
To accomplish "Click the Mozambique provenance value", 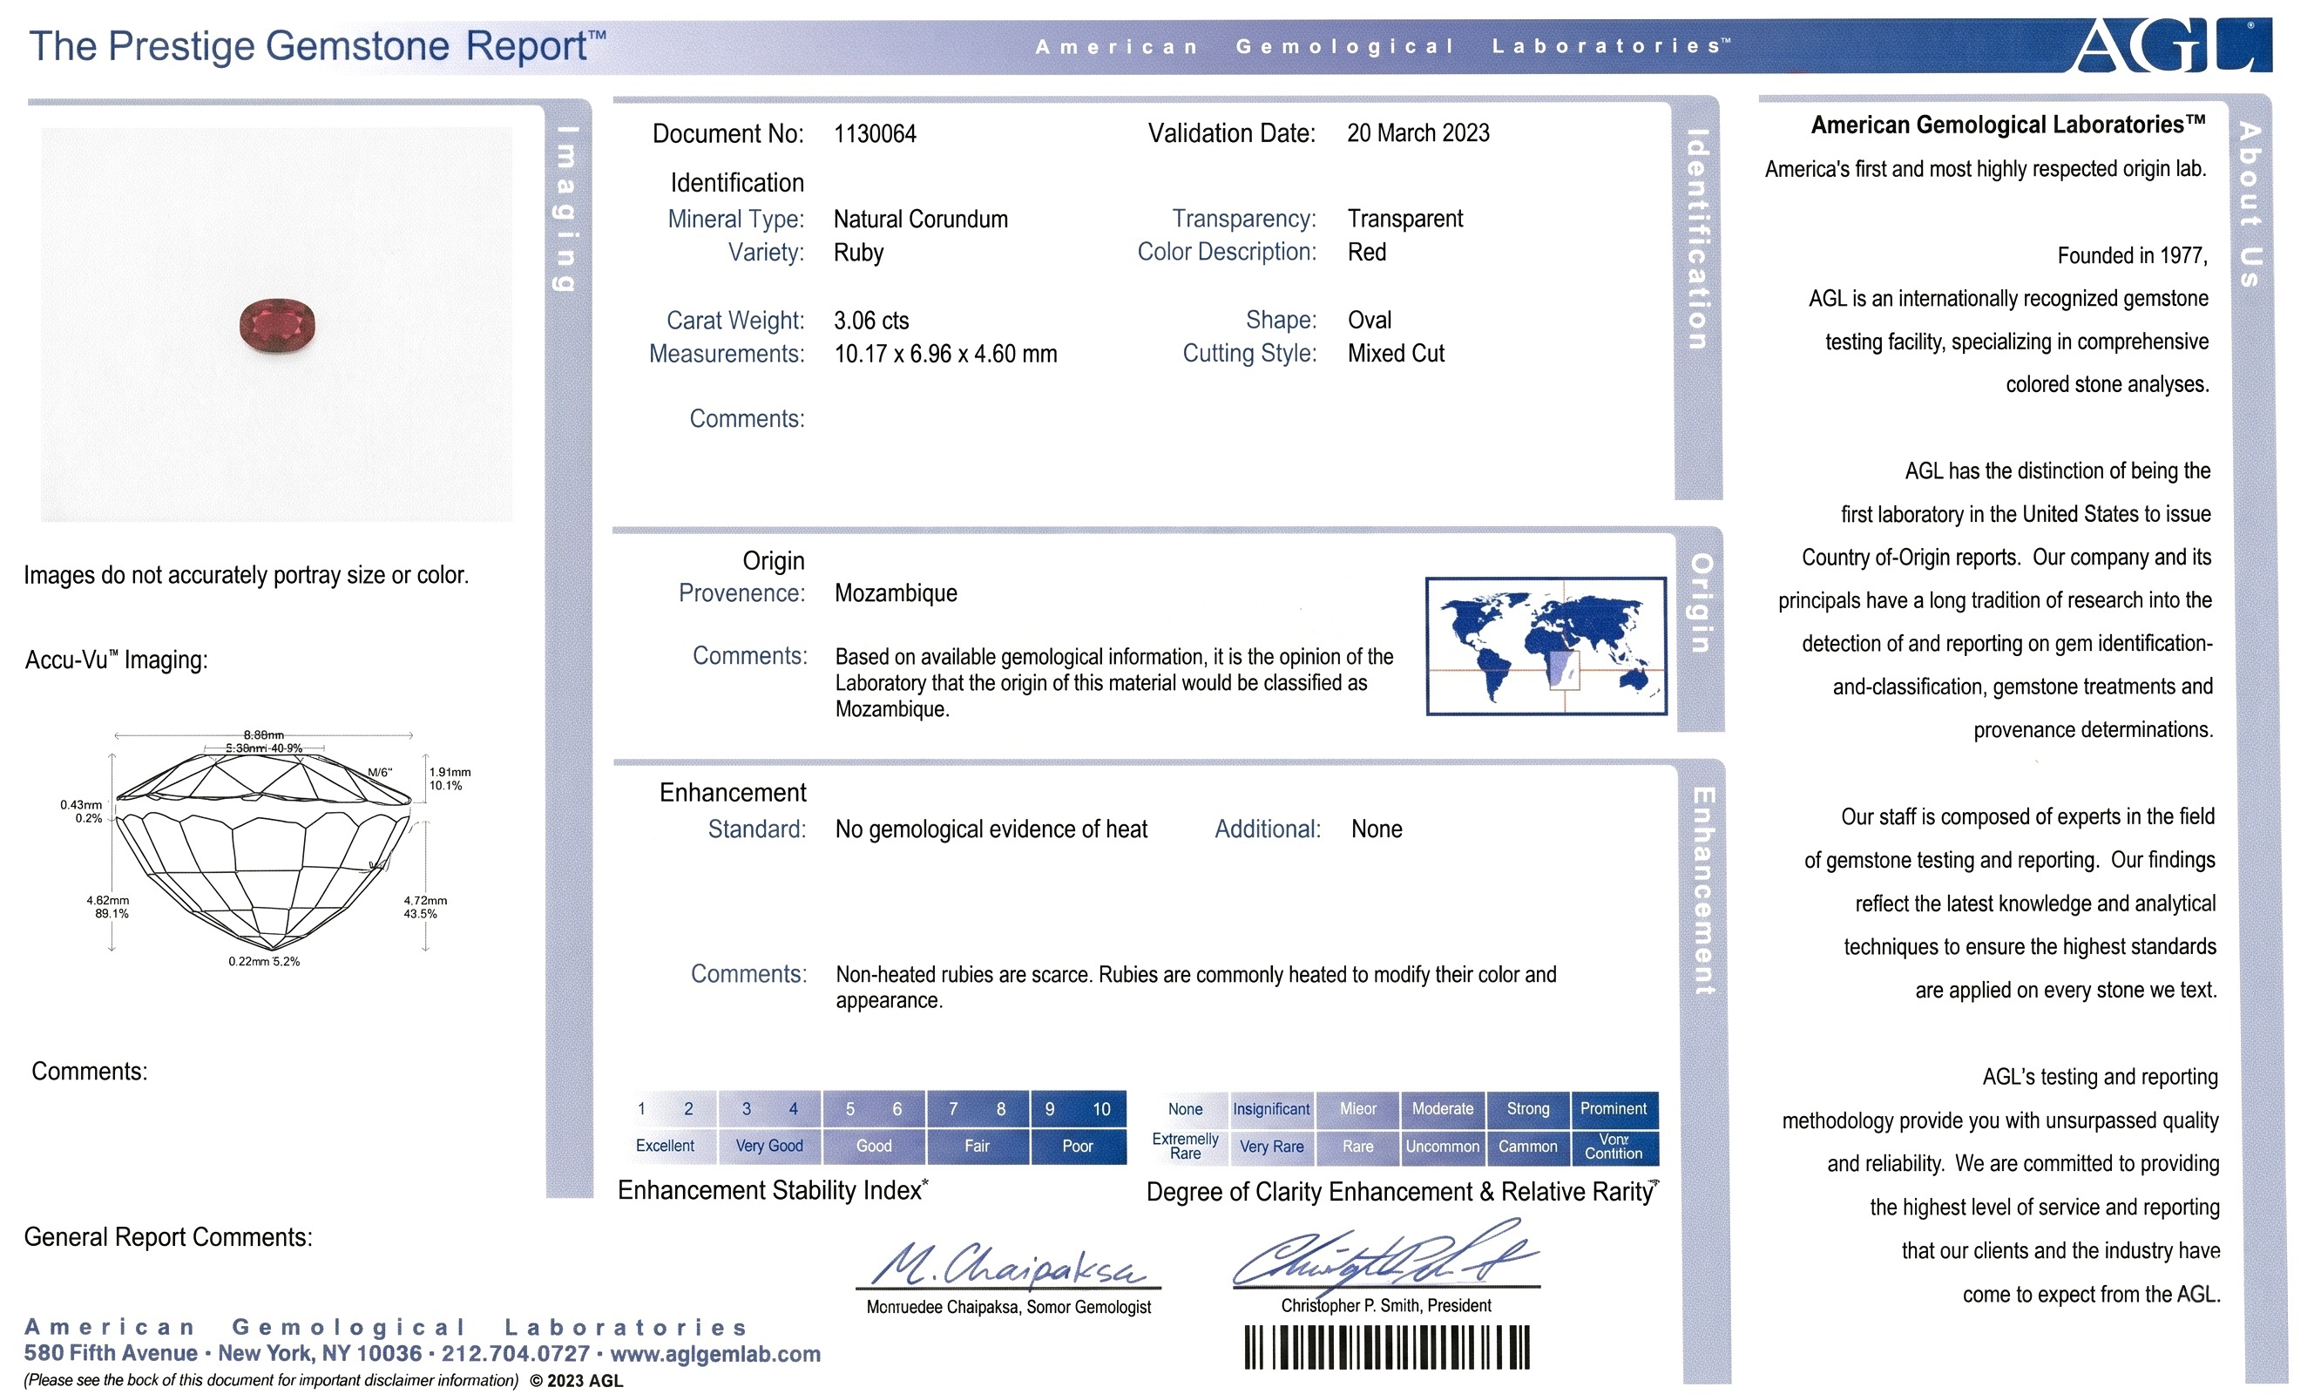I will pos(895,593).
